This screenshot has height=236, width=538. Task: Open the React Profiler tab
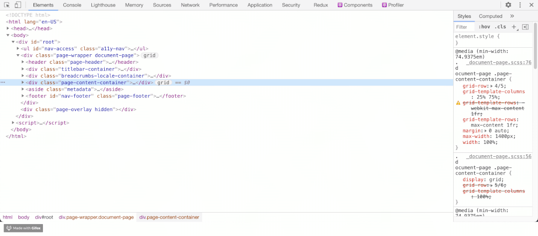pos(392,5)
